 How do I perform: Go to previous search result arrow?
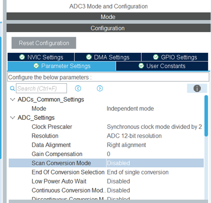click(78, 89)
